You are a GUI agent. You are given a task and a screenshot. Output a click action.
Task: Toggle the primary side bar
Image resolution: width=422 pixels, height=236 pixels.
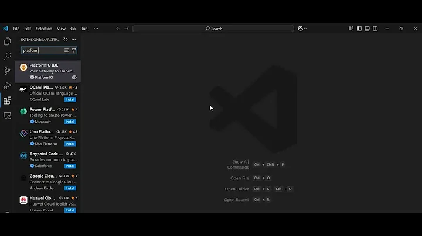(x=359, y=29)
